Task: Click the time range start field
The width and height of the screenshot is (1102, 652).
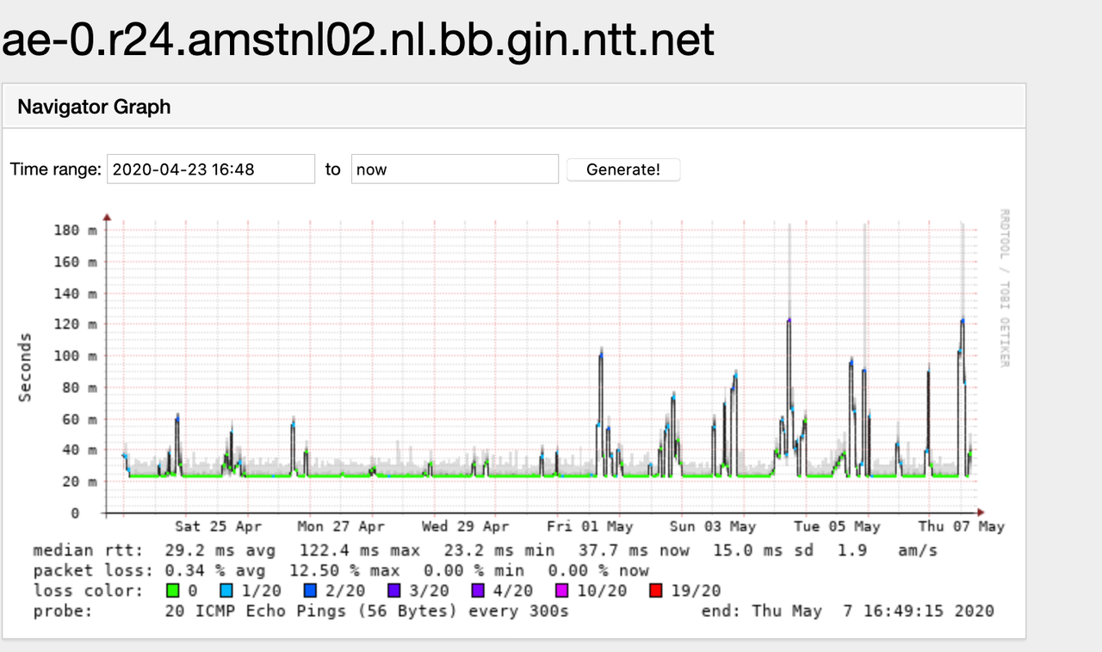Action: click(x=211, y=169)
